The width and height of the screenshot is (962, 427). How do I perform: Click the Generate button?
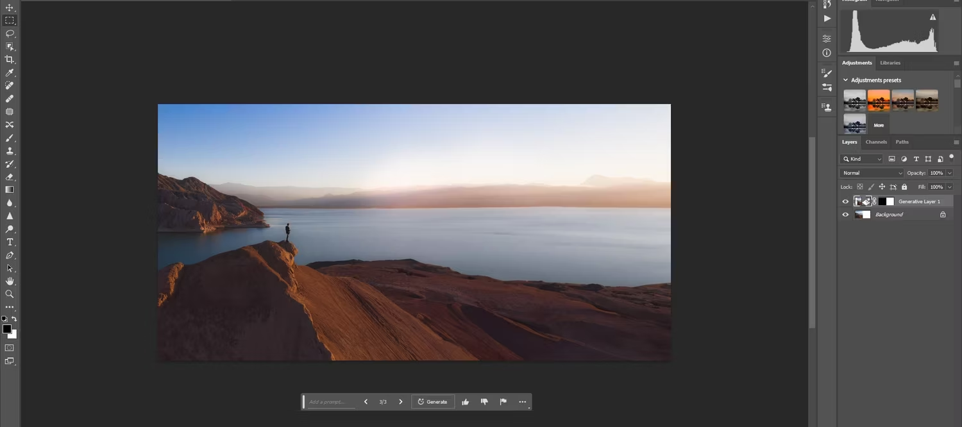coord(432,401)
